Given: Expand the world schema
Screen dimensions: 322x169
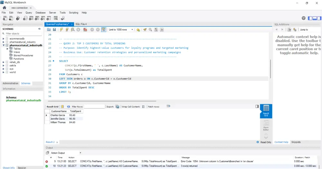Looking at the screenshot, I should (4, 72).
